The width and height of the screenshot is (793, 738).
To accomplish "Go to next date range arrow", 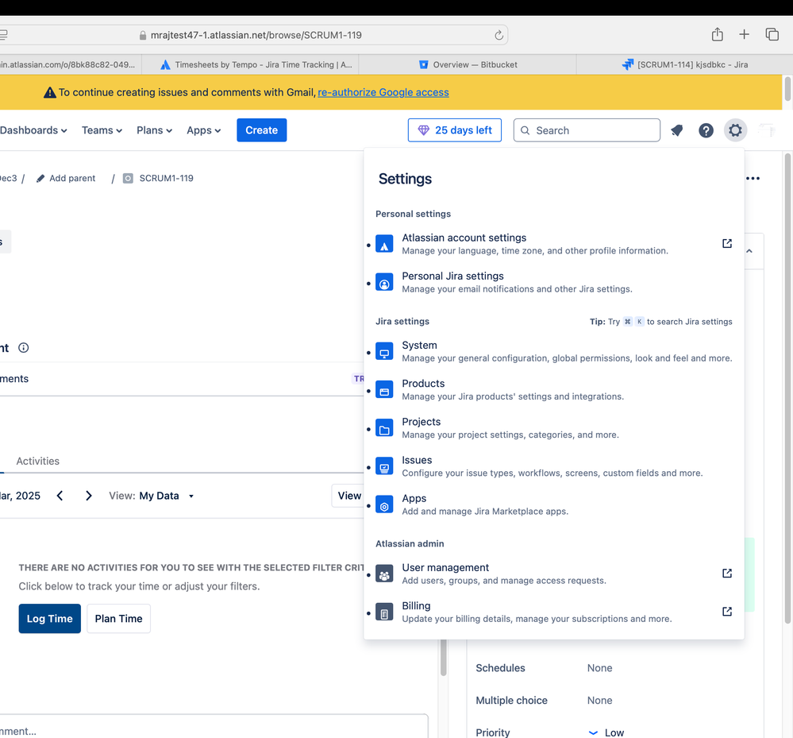I will (88, 496).
